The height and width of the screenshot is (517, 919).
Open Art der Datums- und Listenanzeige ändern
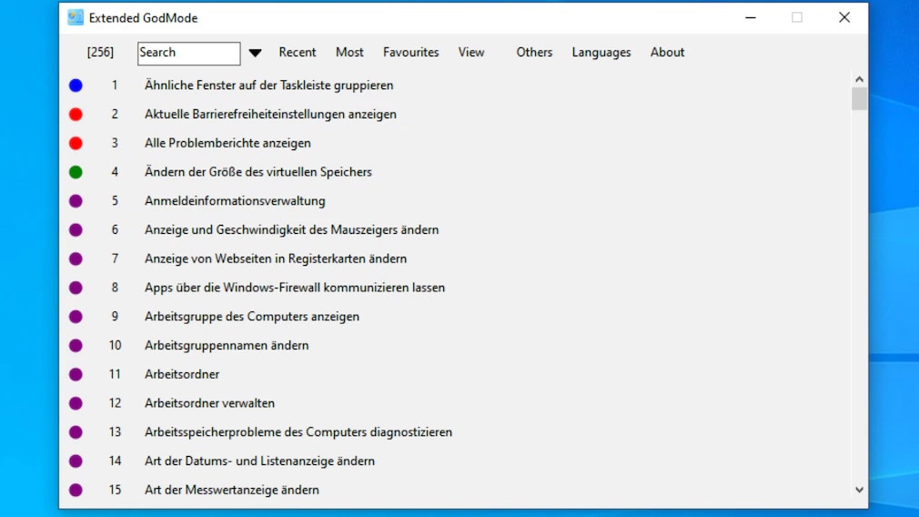point(259,461)
